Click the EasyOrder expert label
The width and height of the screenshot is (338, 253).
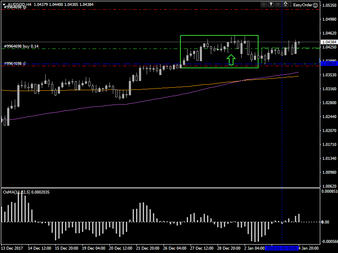[x=303, y=5]
